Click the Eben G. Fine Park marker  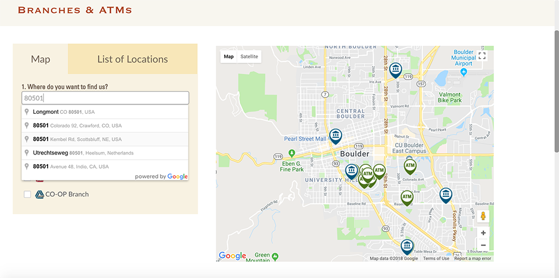click(x=292, y=154)
